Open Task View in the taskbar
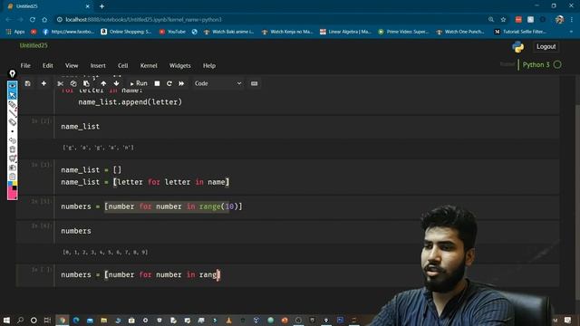The width and height of the screenshot is (580, 326). click(x=47, y=320)
